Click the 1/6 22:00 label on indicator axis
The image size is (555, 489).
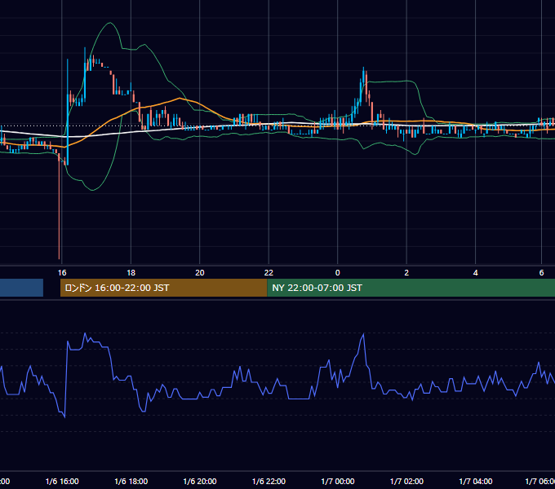269,481
